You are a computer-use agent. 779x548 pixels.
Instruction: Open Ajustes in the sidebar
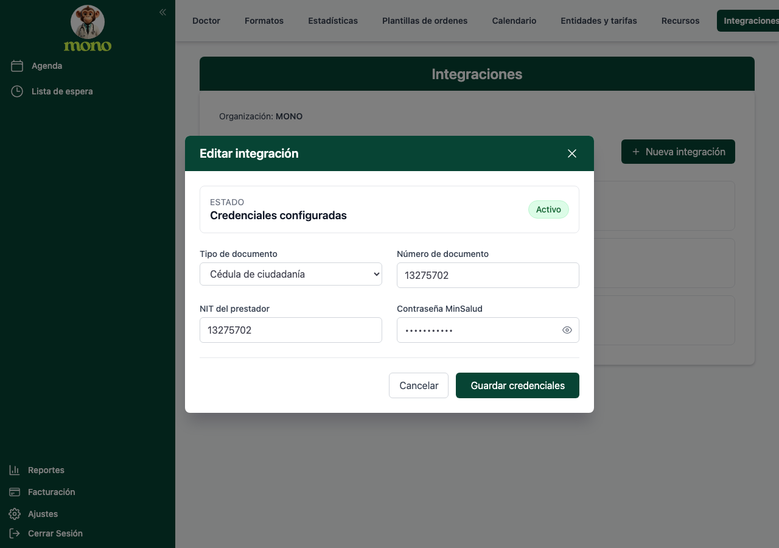click(x=43, y=514)
